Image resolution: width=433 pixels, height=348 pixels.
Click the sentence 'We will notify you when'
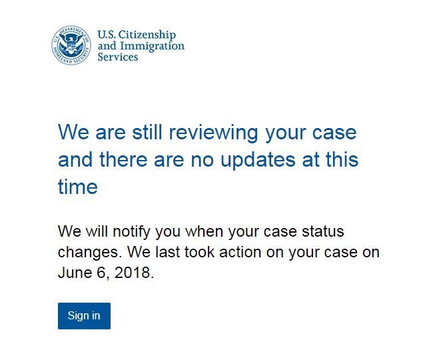141,231
